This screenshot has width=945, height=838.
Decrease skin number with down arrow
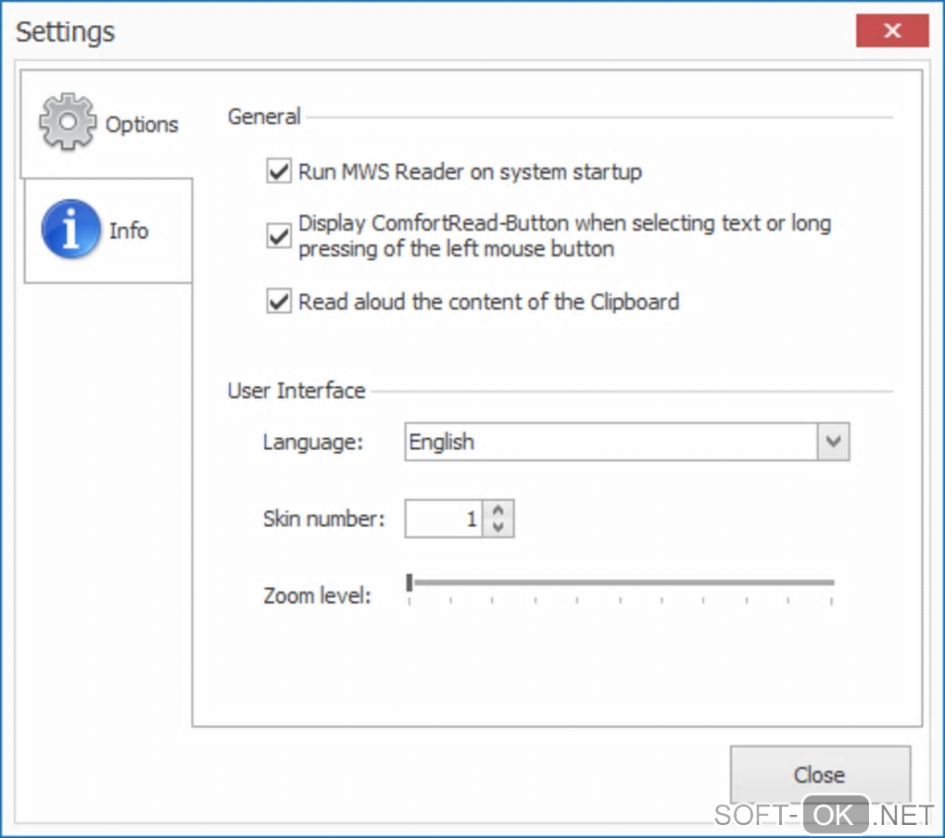(499, 527)
